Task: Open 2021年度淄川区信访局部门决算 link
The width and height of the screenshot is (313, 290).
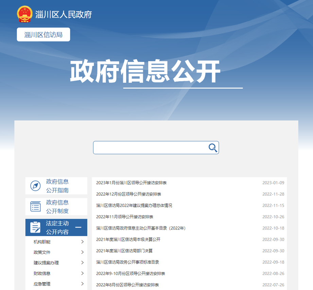Action: pos(124,251)
